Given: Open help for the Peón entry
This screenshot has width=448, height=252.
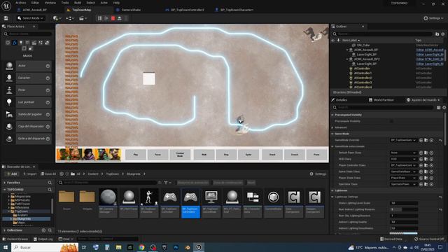Looking at the screenshot, I should click(48, 90).
